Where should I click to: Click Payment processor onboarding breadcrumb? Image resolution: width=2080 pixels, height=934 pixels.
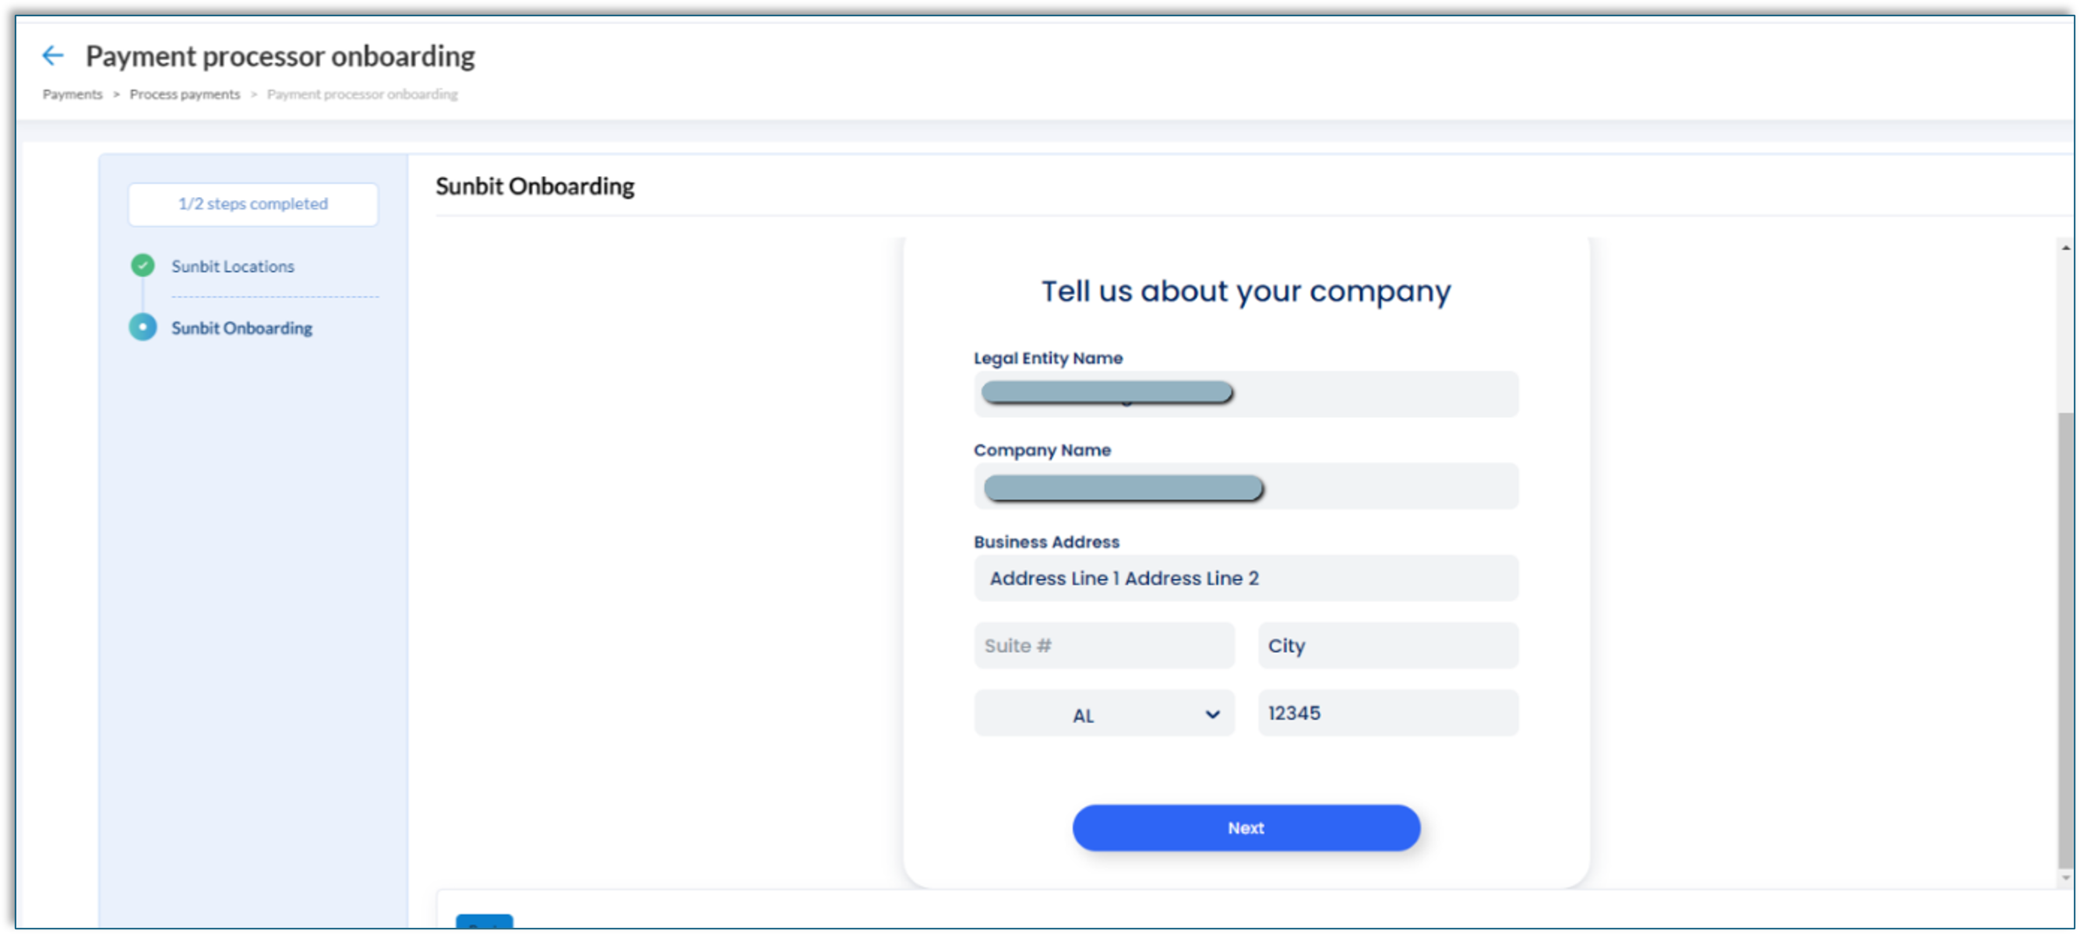coord(362,94)
